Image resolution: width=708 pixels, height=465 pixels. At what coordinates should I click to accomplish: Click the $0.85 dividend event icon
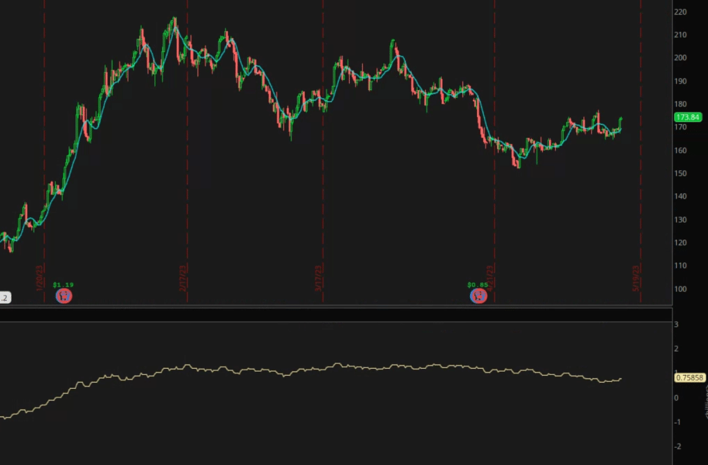click(x=478, y=295)
